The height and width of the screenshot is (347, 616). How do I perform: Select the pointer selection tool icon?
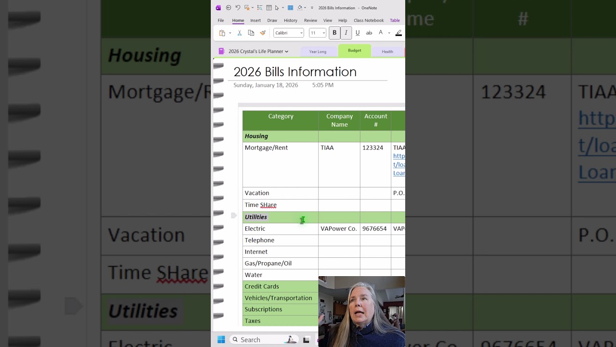click(x=277, y=8)
